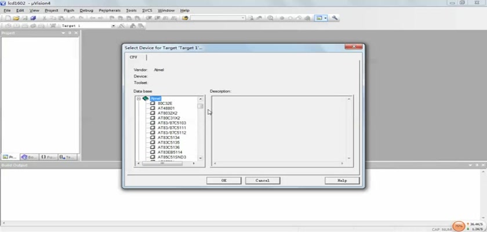
Task: Switch to the CPU tab
Action: [x=133, y=57]
